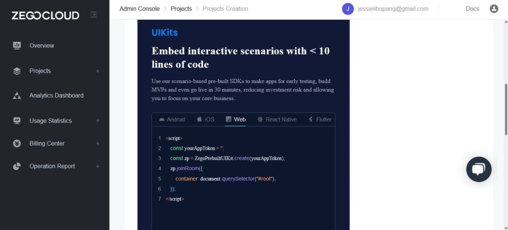Collapse the sidebar using the menu-fold icon
Viewport: 508px width, 230px height.
93,14
